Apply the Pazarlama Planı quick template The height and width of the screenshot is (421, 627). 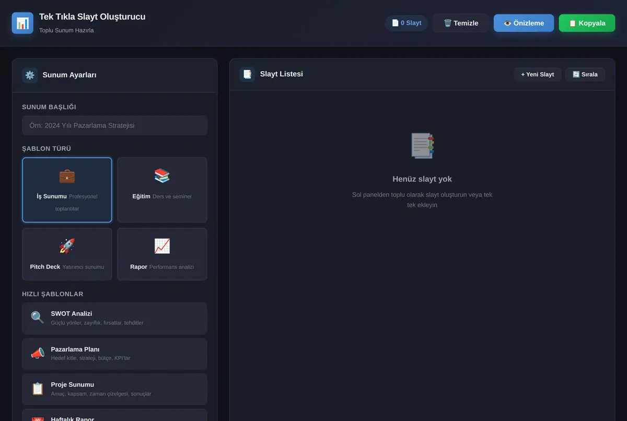coord(114,354)
